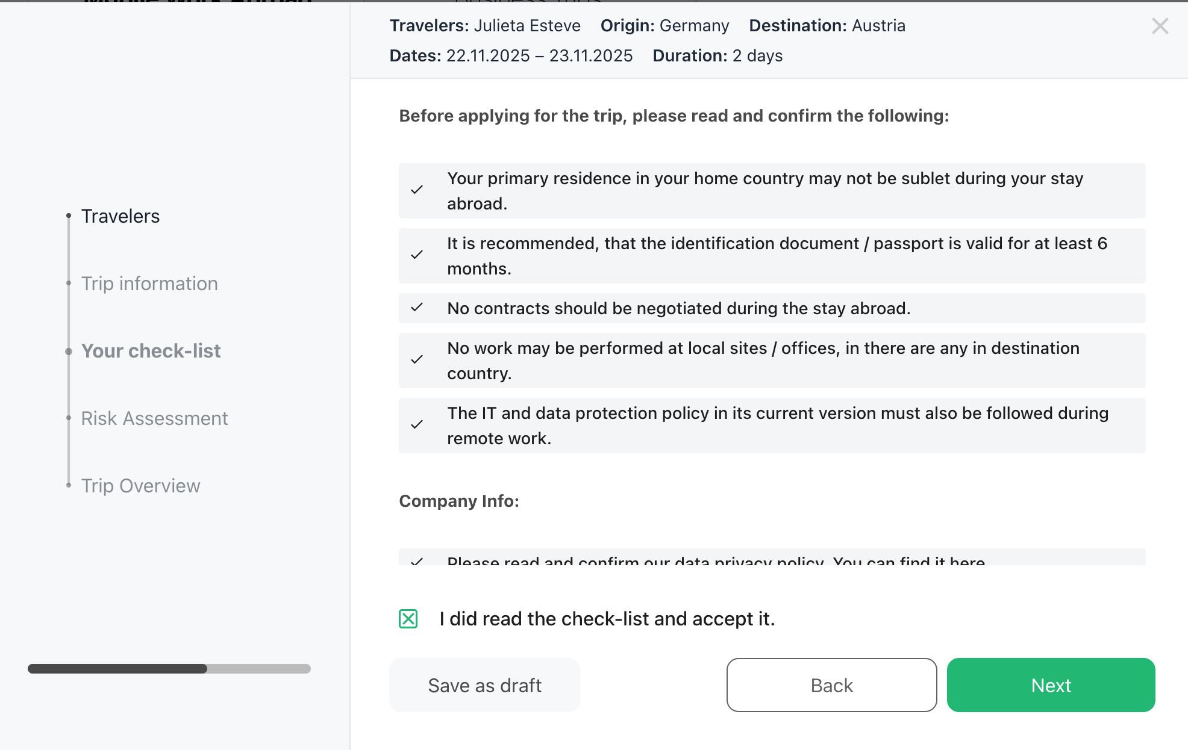1188x750 pixels.
Task: Click checkmark beside primary residence sublet item
Action: click(417, 190)
